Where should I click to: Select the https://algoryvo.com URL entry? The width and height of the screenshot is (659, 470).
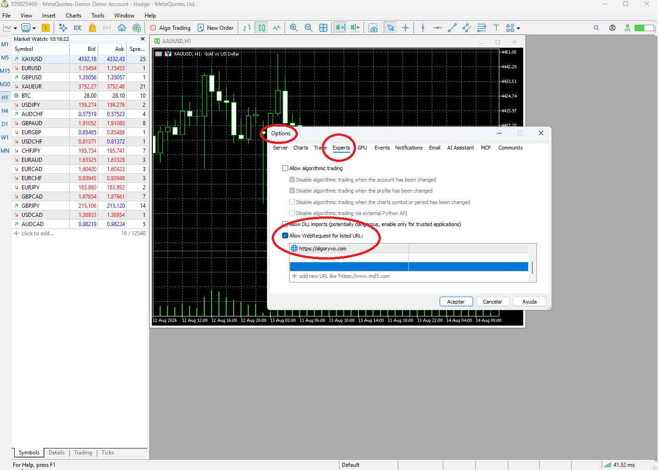[408, 249]
